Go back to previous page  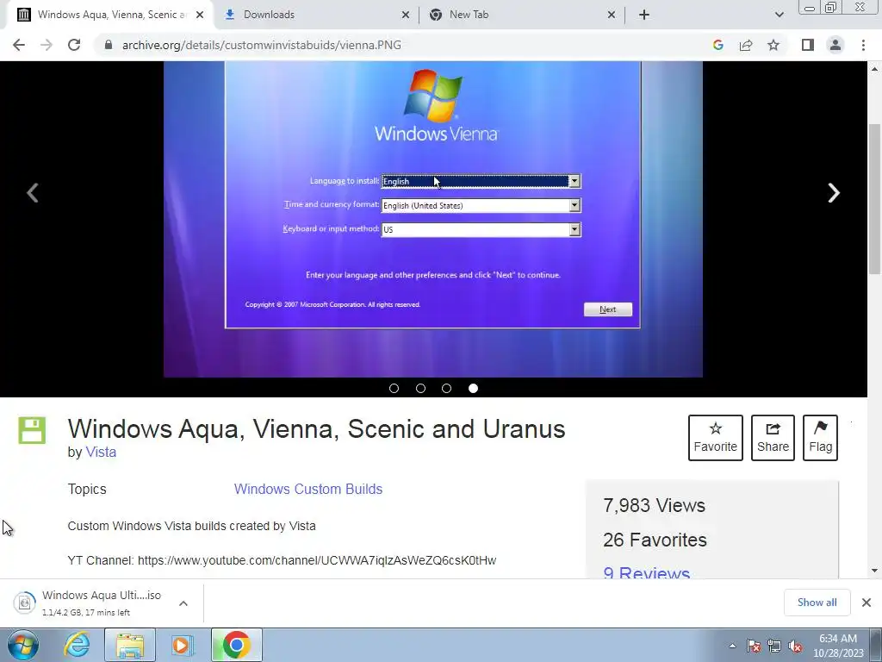(x=19, y=45)
